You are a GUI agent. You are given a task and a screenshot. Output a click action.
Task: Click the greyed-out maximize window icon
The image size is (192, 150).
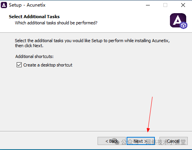[165, 5]
